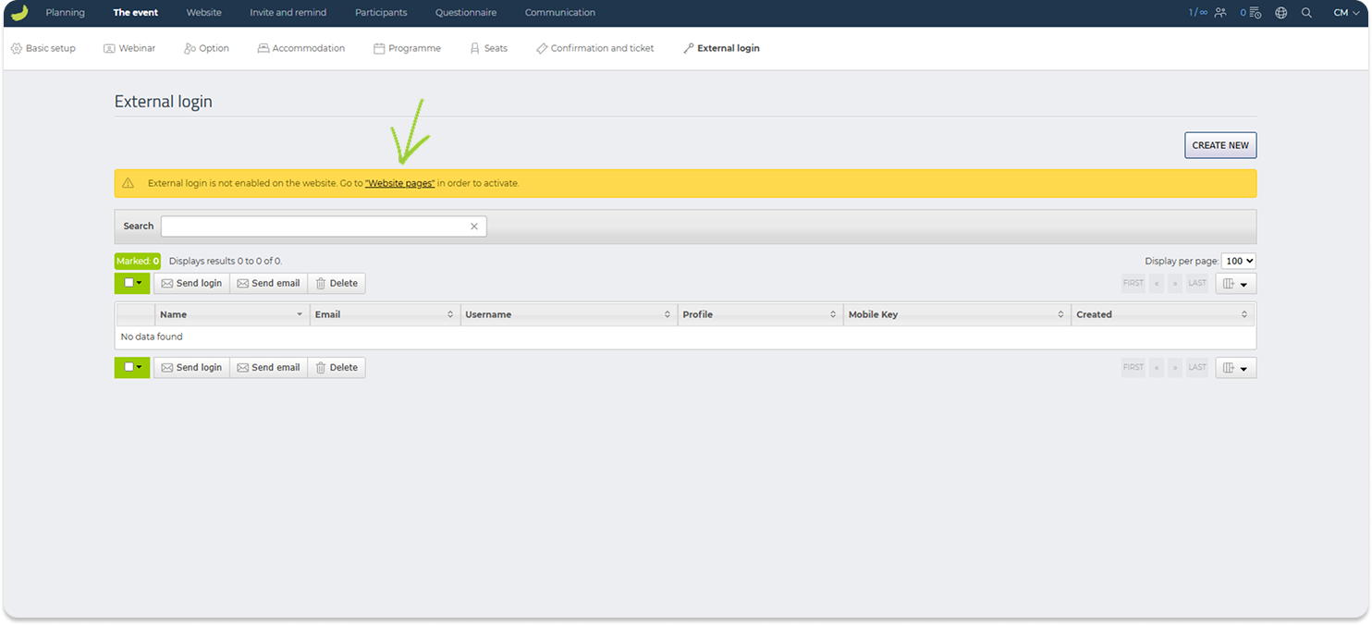Click the green logo in top bar

tap(19, 12)
